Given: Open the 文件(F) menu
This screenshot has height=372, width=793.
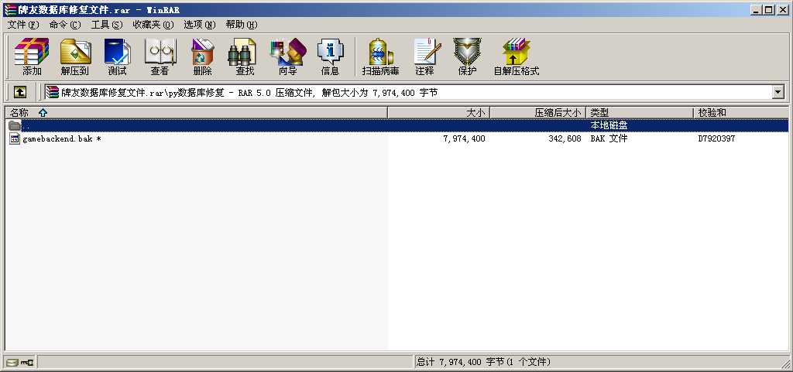Looking at the screenshot, I should point(23,25).
